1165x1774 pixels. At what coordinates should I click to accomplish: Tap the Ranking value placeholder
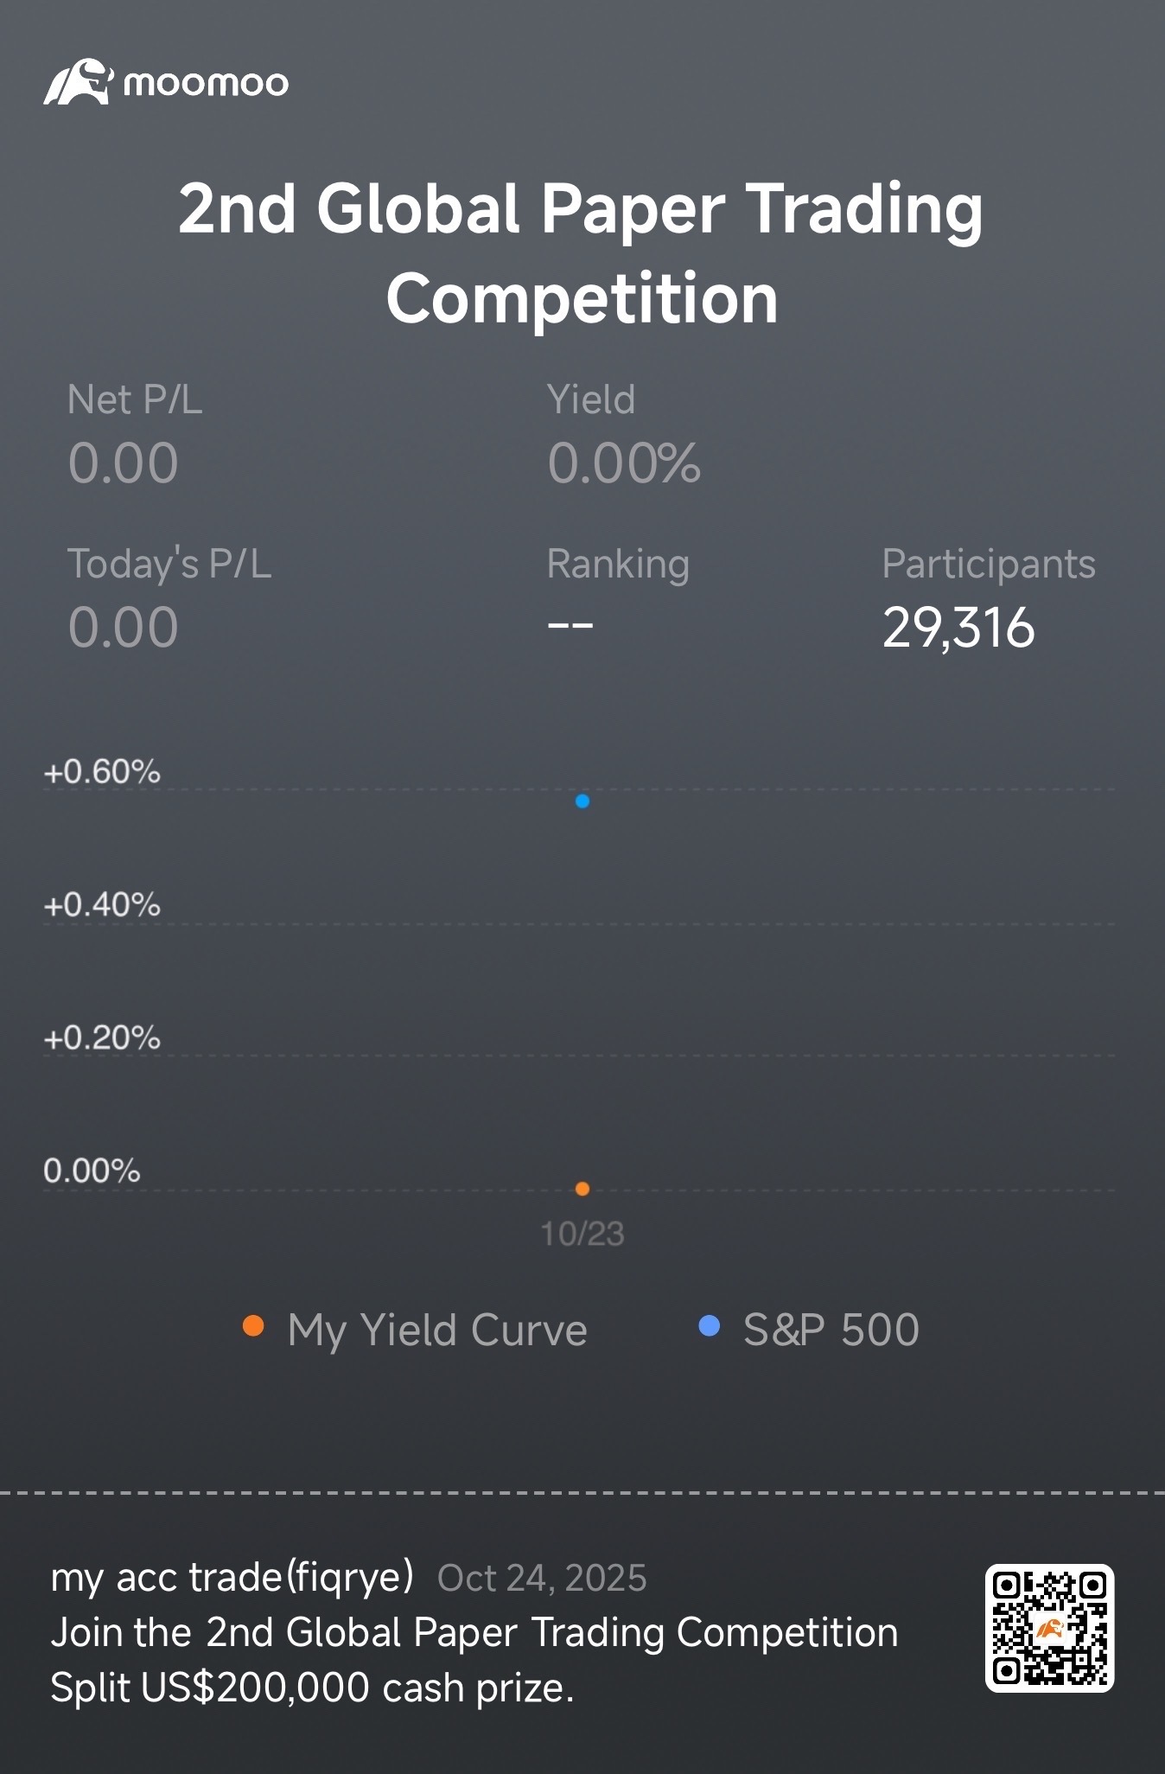(x=570, y=625)
